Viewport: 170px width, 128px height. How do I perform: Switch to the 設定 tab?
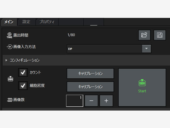[x=26, y=22]
